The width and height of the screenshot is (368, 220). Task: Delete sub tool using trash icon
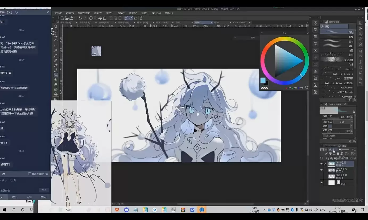pyautogui.click(x=354, y=100)
